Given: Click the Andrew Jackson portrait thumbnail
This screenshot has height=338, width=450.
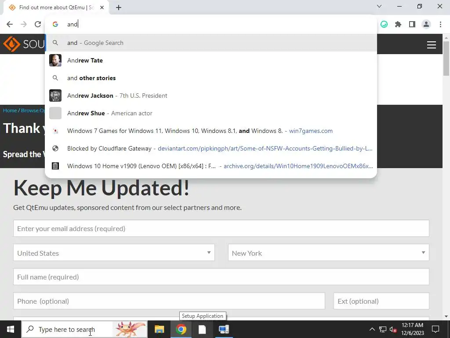Looking at the screenshot, I should pyautogui.click(x=55, y=96).
